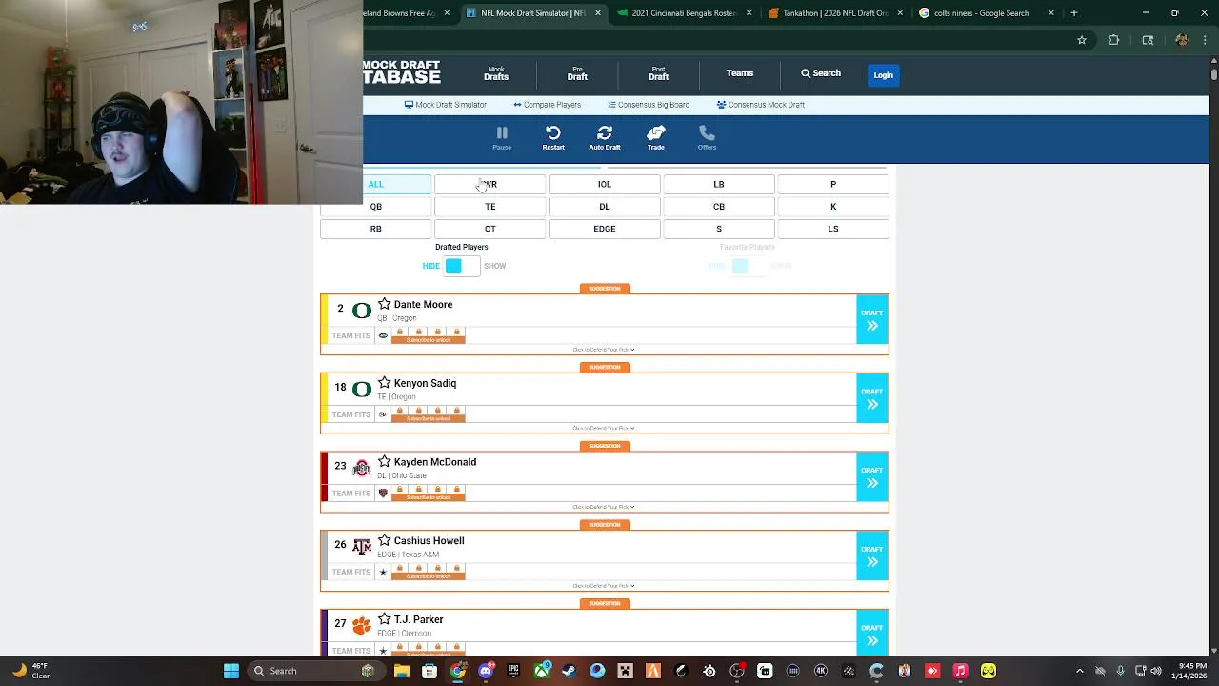Expand Defend Your Pick under Cashius Howell

tap(604, 586)
